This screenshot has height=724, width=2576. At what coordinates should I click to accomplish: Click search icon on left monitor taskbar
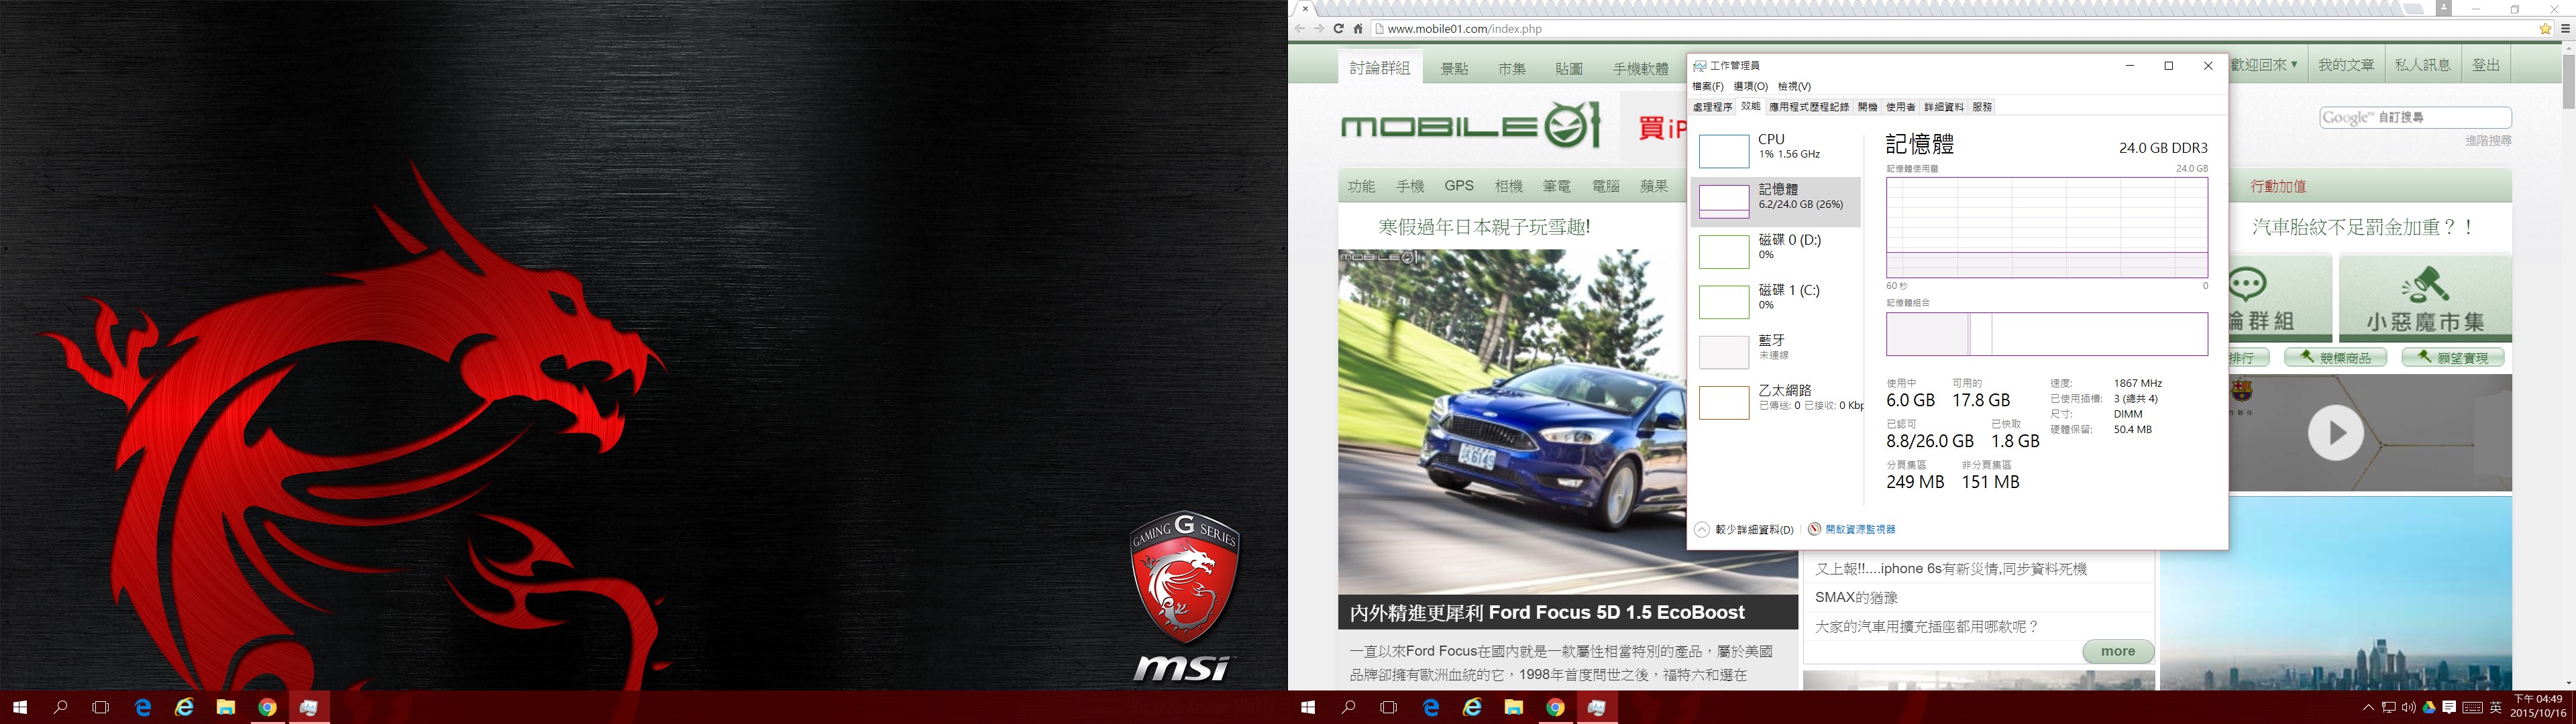[61, 707]
